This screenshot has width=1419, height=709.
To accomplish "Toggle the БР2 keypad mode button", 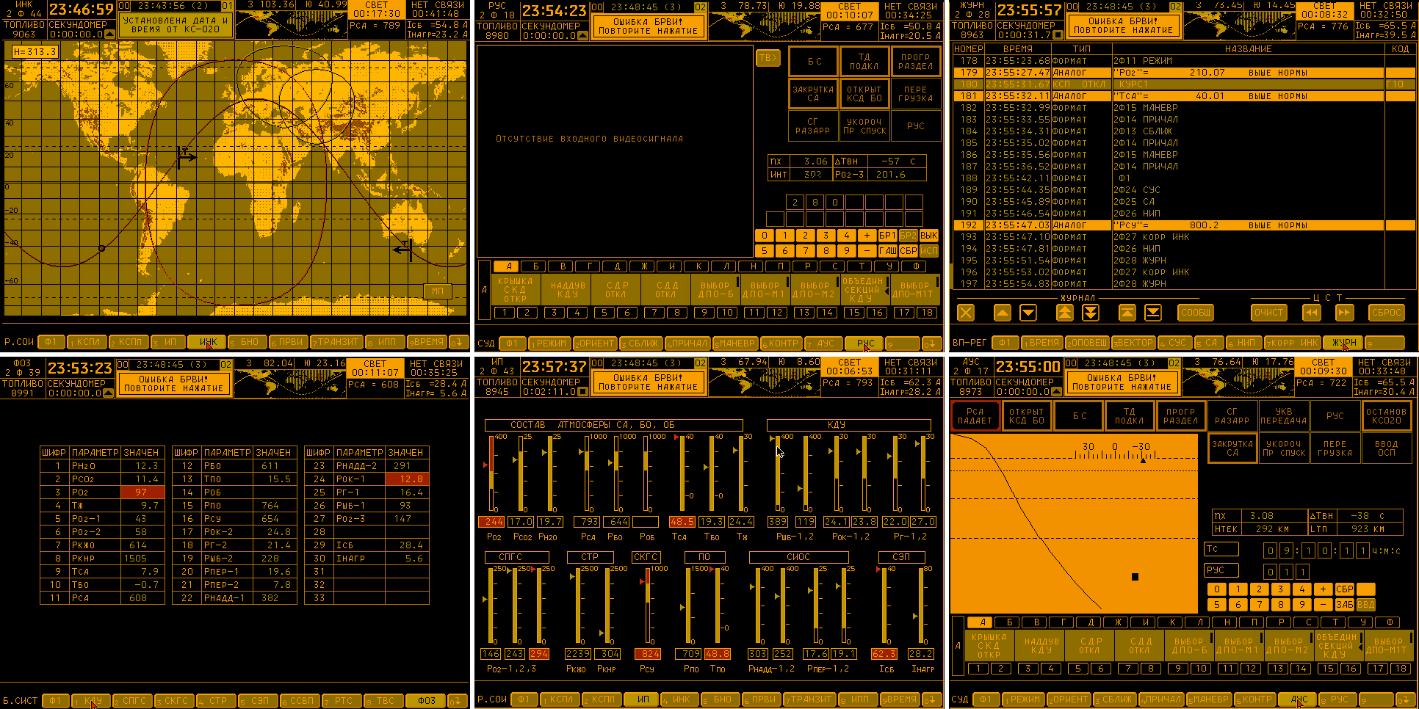I will tap(908, 236).
